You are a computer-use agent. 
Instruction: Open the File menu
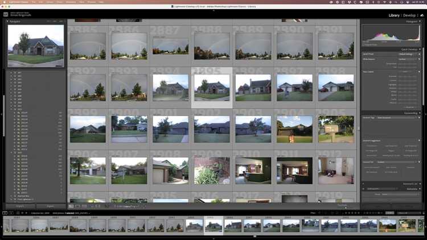(x=34, y=2)
